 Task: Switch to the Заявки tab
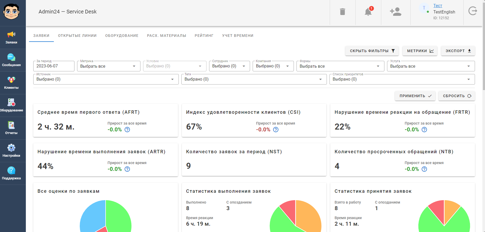pyautogui.click(x=41, y=36)
